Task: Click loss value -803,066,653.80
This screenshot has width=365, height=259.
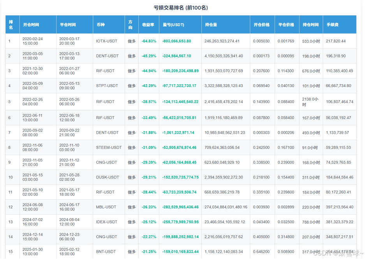Action: (177, 41)
